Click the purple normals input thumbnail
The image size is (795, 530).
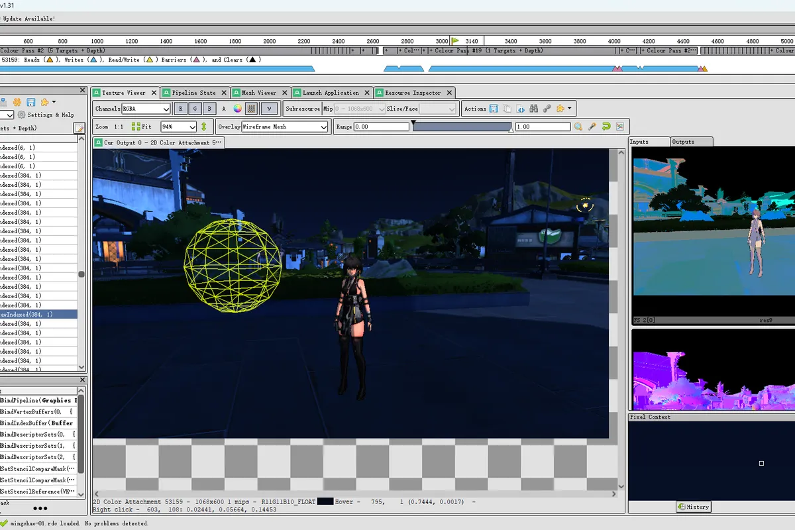[713, 370]
